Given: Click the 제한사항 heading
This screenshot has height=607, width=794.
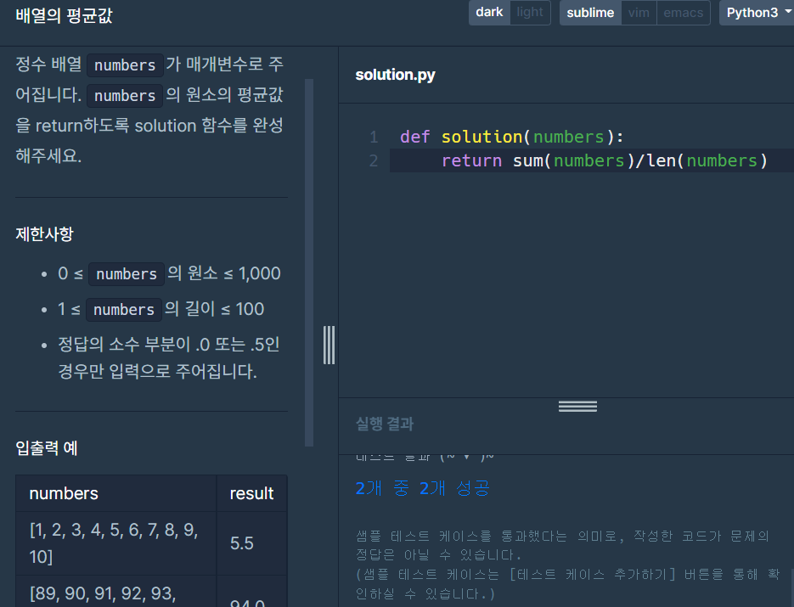Looking at the screenshot, I should 44,234.
